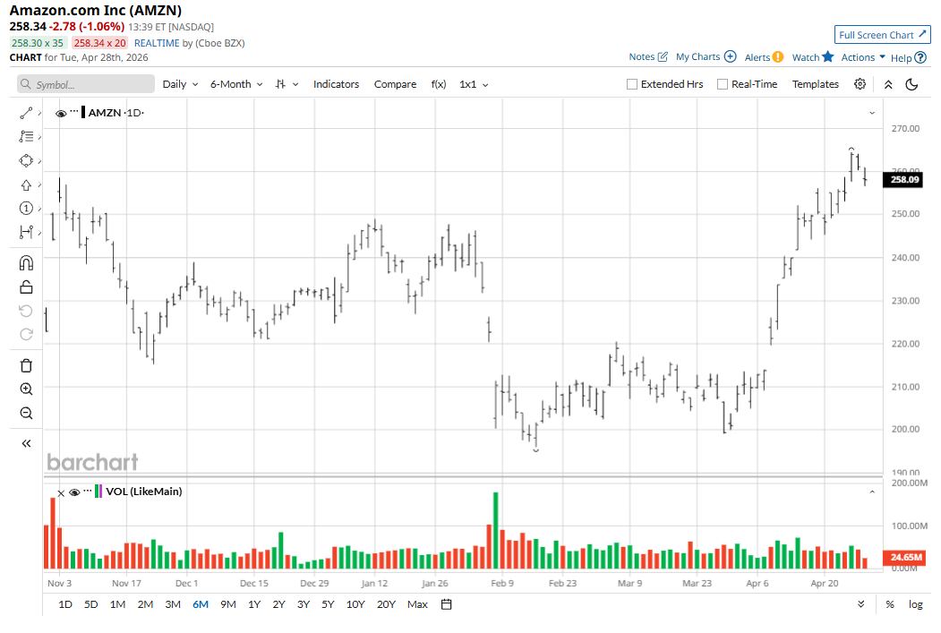The width and height of the screenshot is (941, 633).
Task: Click the Notes edit icon
Action: coord(663,57)
